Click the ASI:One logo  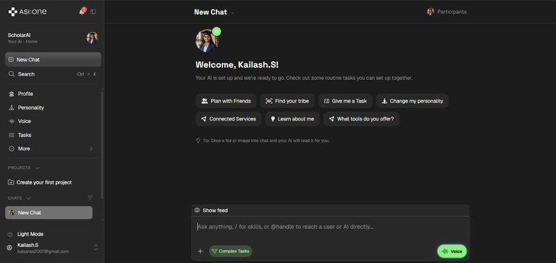pyautogui.click(x=28, y=12)
